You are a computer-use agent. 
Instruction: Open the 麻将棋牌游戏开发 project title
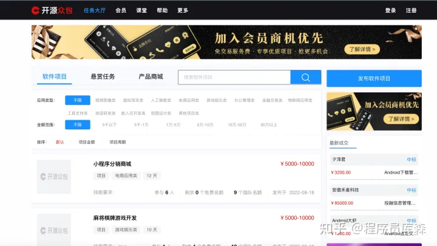[x=115, y=218]
